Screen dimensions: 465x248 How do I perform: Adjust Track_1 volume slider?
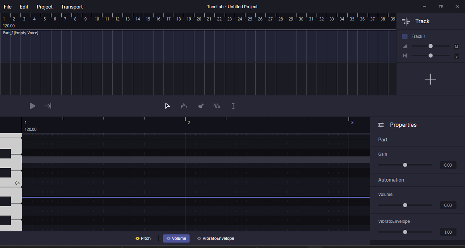point(431,46)
